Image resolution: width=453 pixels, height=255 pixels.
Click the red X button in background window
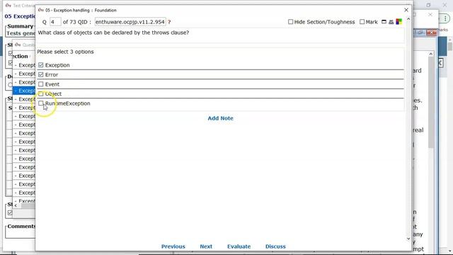pyautogui.click(x=431, y=33)
